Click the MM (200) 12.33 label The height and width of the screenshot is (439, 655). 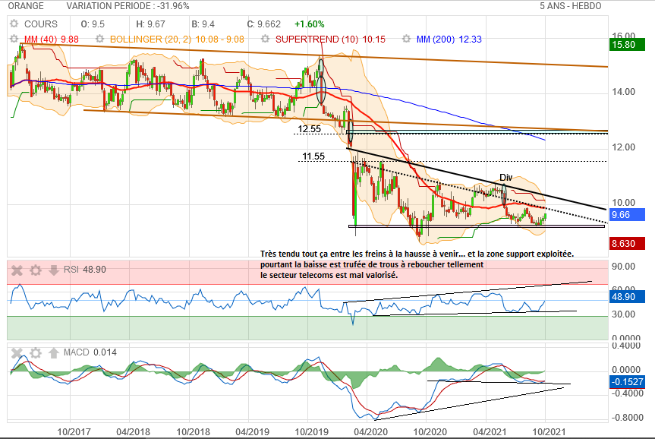pyautogui.click(x=449, y=39)
